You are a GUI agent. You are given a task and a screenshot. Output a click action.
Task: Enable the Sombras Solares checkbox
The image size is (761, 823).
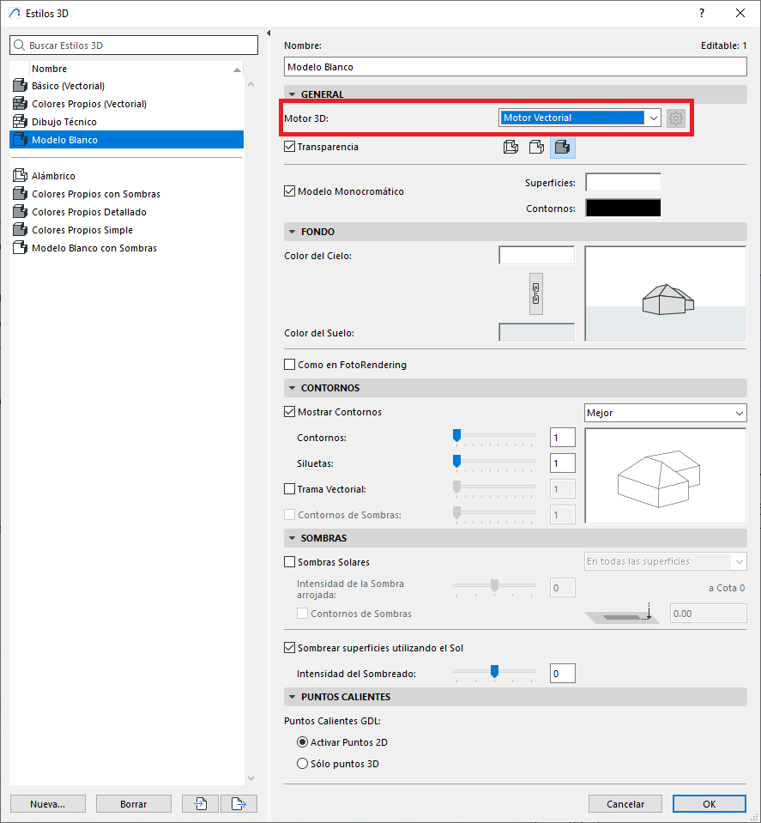click(x=290, y=562)
